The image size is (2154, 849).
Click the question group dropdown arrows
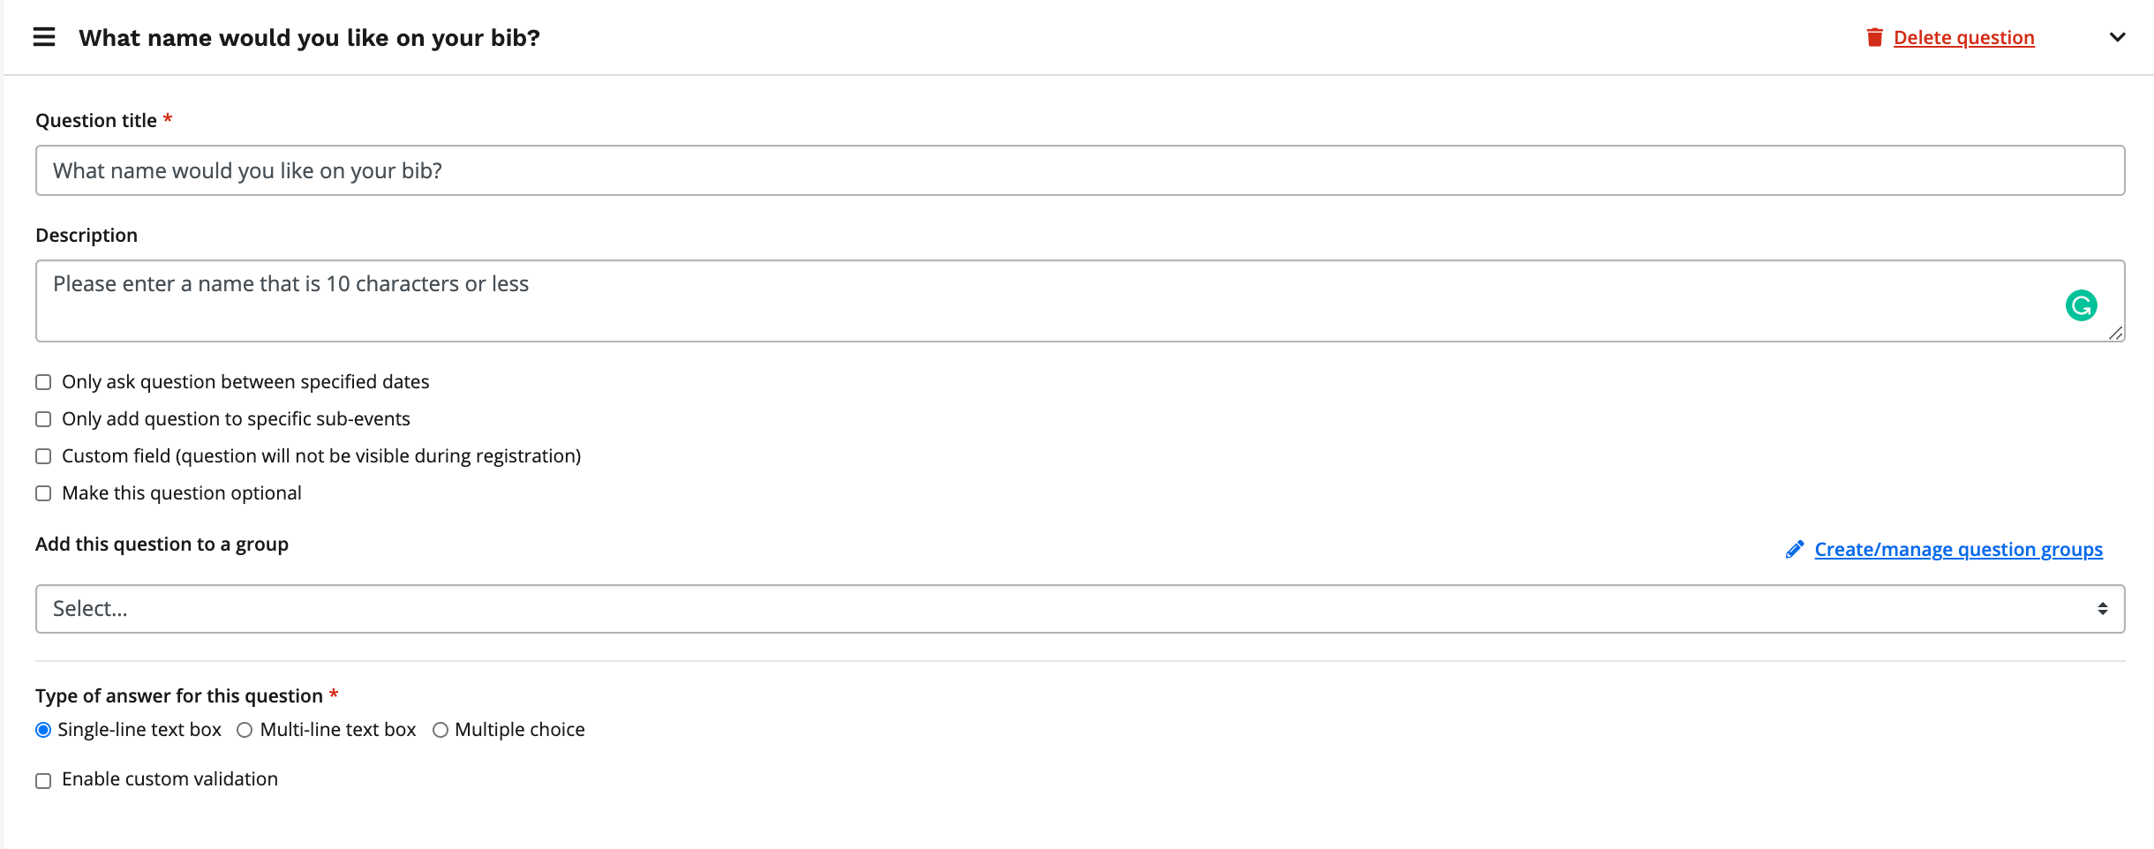[2103, 609]
